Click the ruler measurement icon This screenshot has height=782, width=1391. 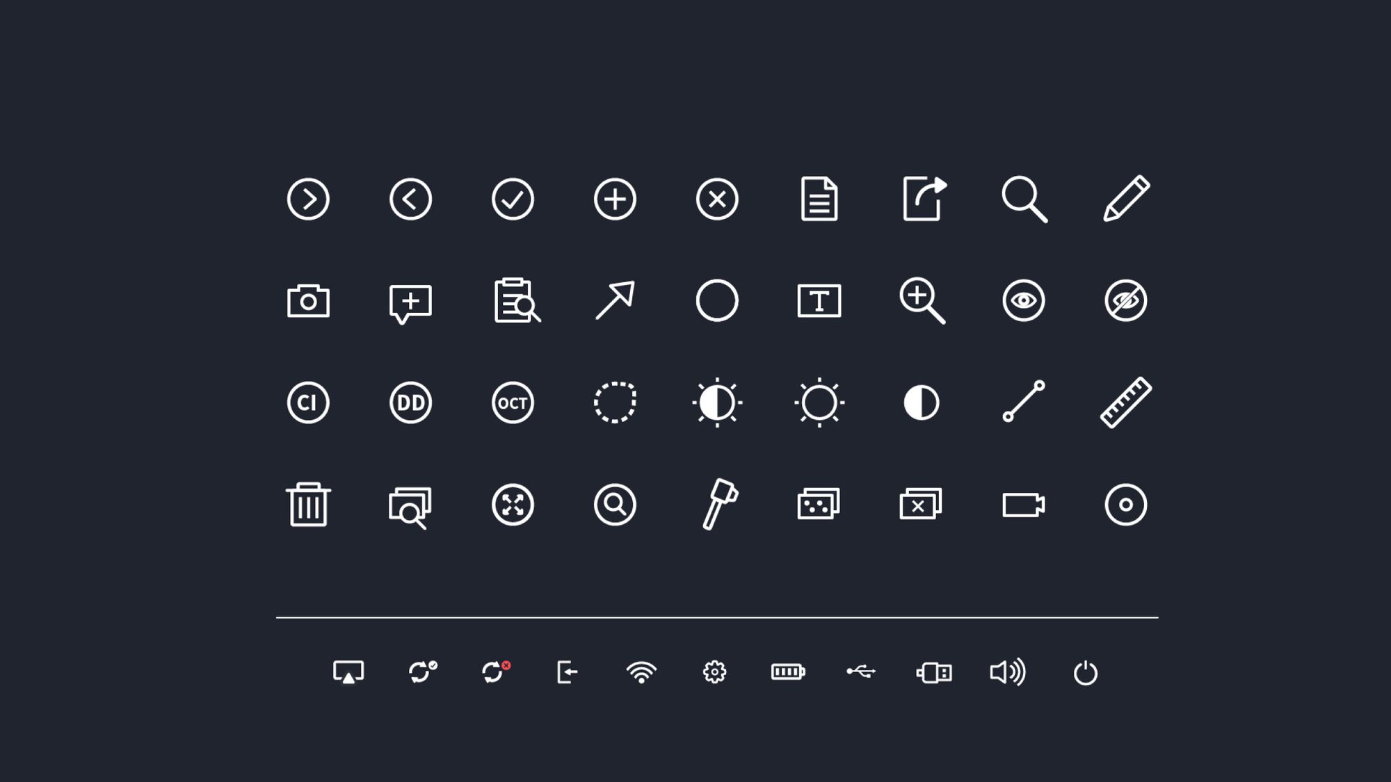tap(1125, 403)
